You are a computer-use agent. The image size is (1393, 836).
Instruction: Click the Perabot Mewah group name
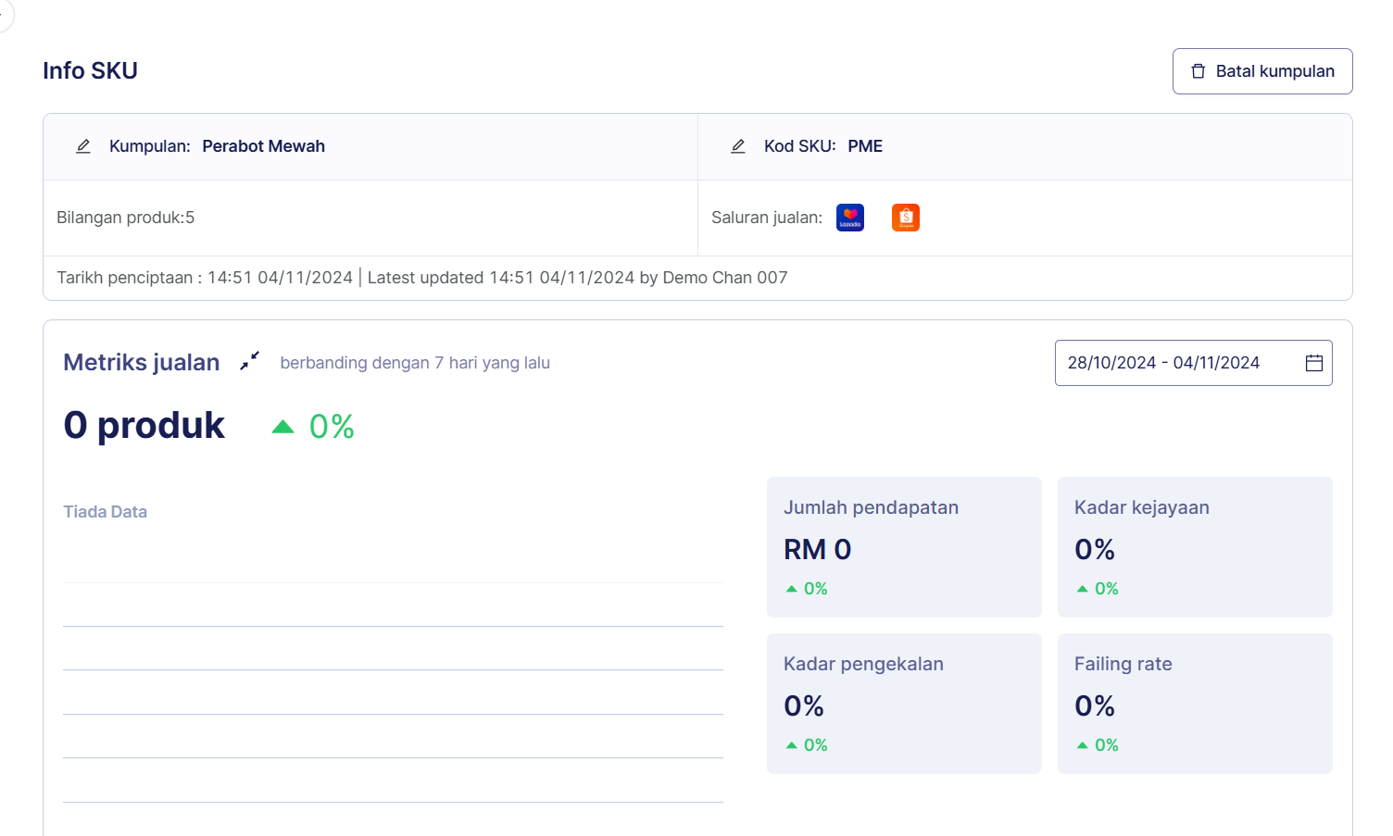[x=263, y=146]
